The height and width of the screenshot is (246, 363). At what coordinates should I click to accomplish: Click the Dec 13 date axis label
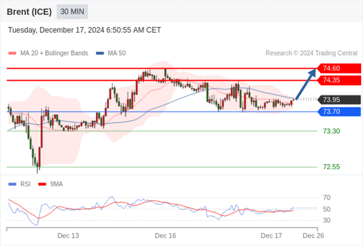pyautogui.click(x=68, y=236)
